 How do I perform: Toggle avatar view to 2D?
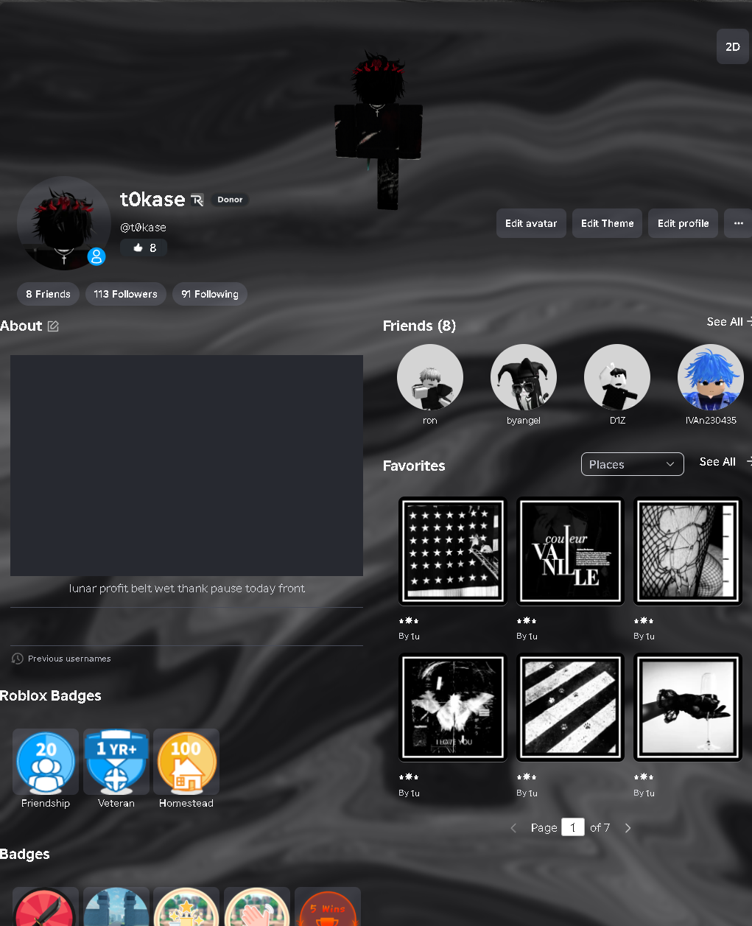pyautogui.click(x=733, y=46)
